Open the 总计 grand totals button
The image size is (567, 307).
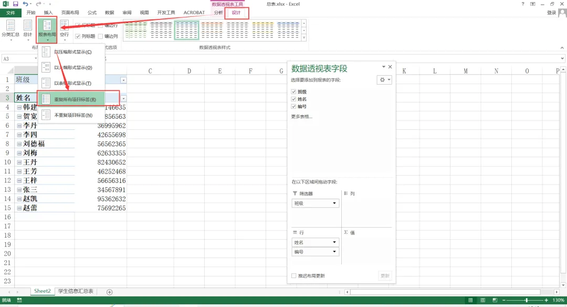point(28,30)
